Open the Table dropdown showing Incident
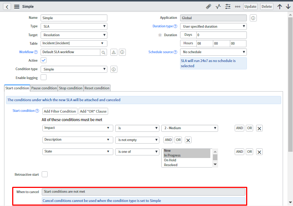 tap(74, 43)
